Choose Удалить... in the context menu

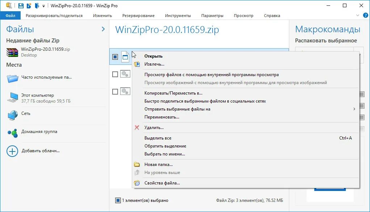pos(245,128)
